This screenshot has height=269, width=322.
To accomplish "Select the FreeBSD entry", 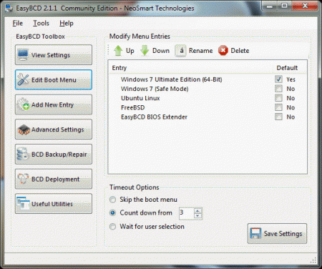I will 132,107.
